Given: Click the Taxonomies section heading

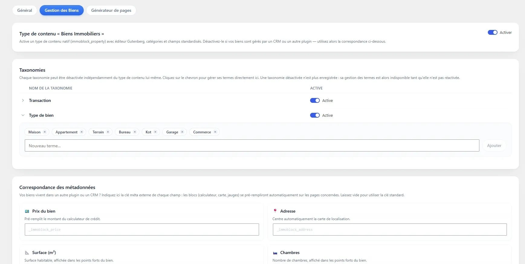Looking at the screenshot, I should [32, 70].
